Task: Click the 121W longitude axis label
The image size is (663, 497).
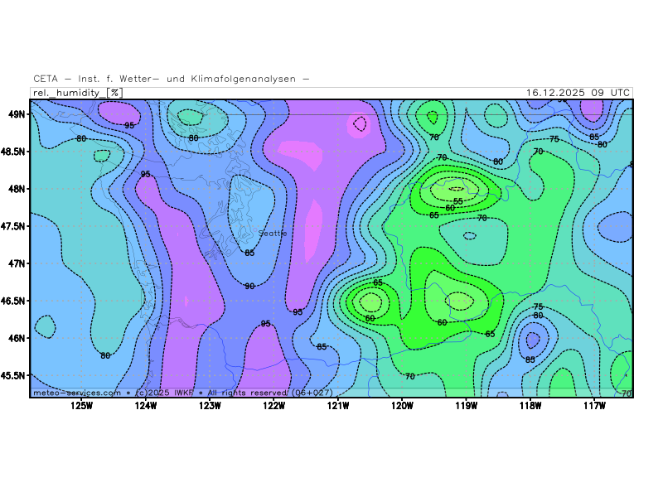Action: pyautogui.click(x=338, y=405)
